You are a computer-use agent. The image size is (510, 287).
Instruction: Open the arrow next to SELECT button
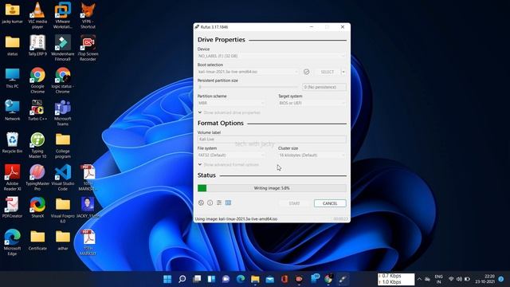pos(343,72)
